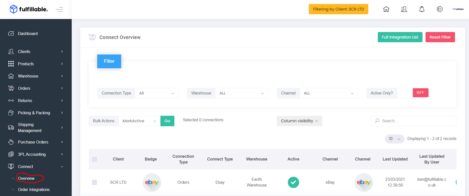Click the green Go button
This screenshot has width=469, height=196.
(x=167, y=121)
